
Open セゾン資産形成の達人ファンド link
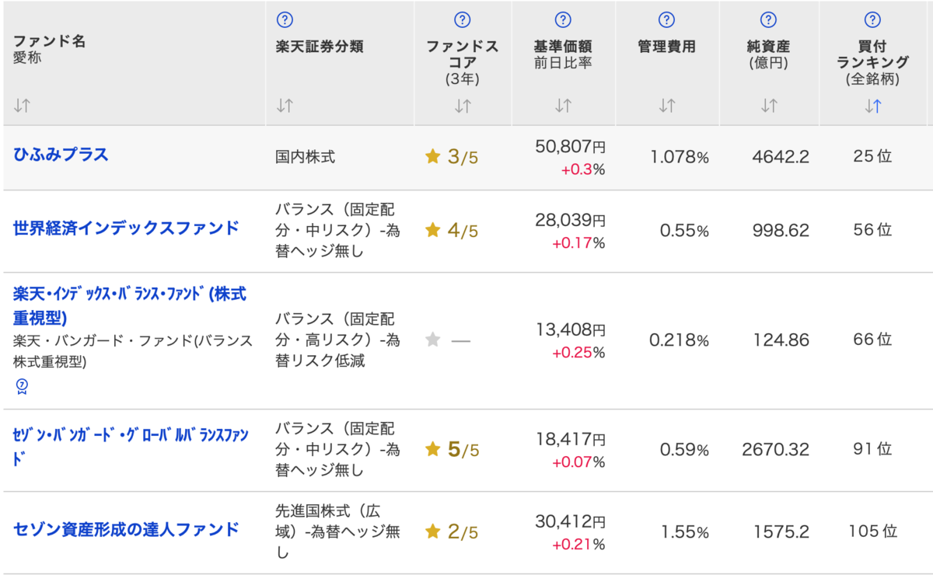126,530
